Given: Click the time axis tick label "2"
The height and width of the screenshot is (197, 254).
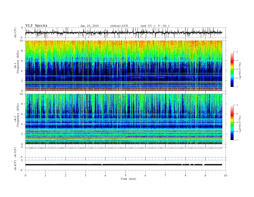Looking at the screenshot, I should pyautogui.click(x=65, y=175).
